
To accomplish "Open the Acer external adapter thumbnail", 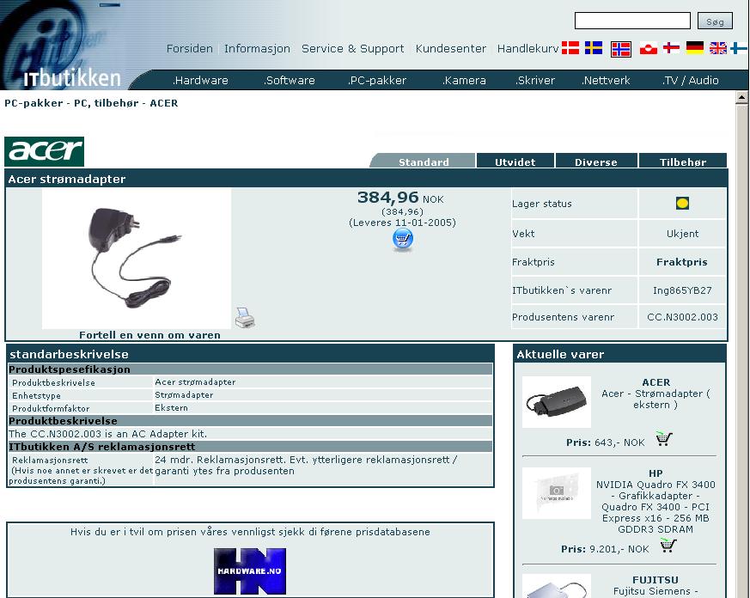I will (557, 402).
